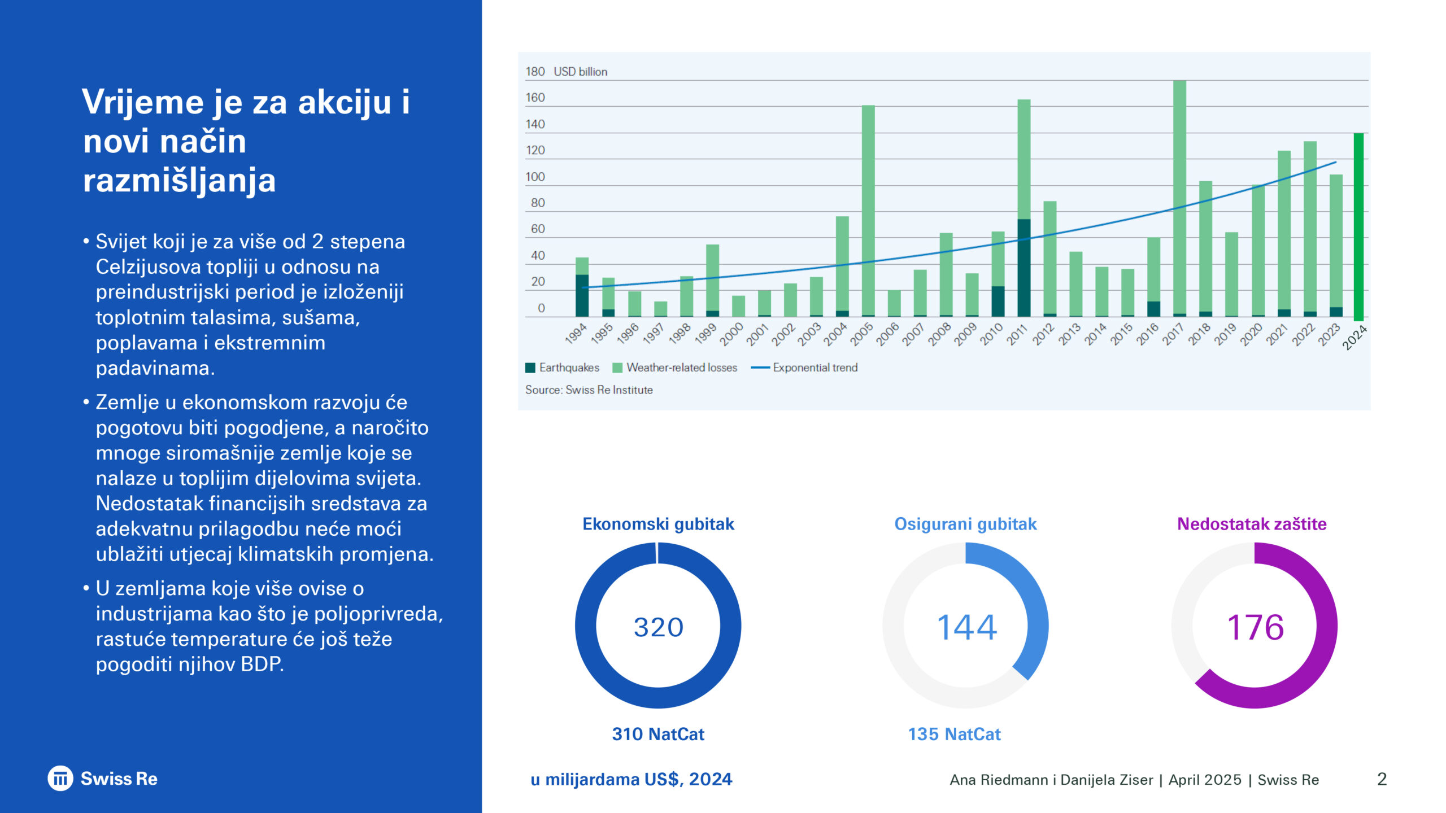The height and width of the screenshot is (813, 1446).
Task: Click the slide page number 2
Action: [x=1382, y=779]
